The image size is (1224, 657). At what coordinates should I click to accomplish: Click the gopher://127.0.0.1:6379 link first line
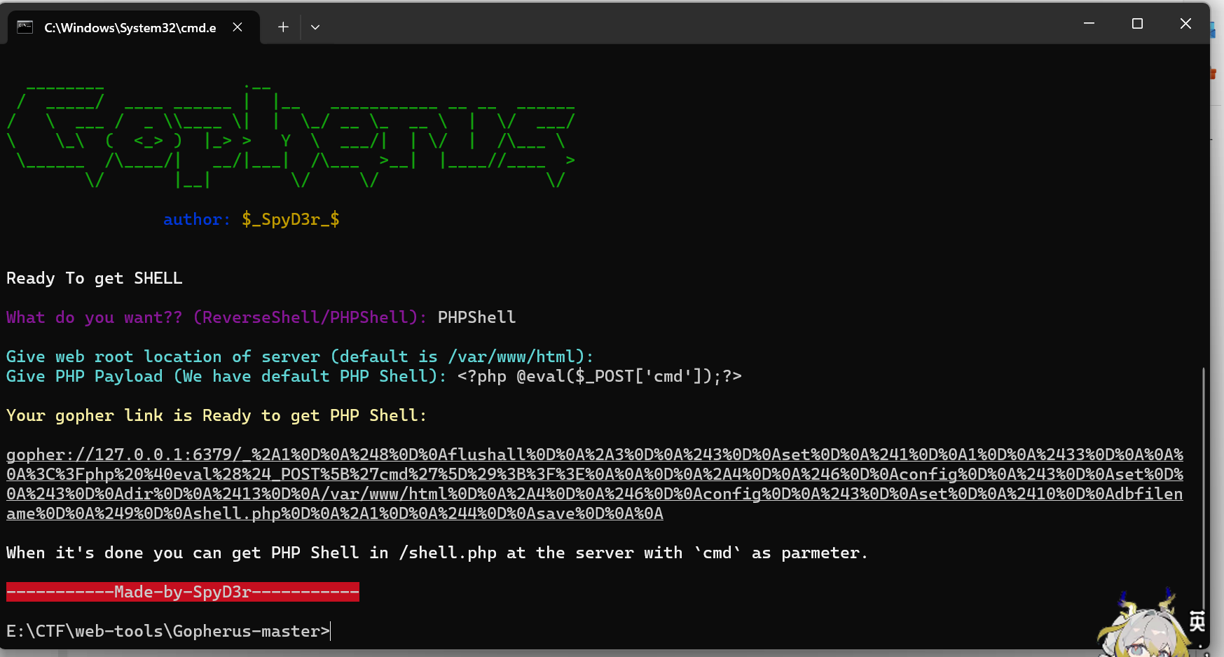(x=595, y=455)
